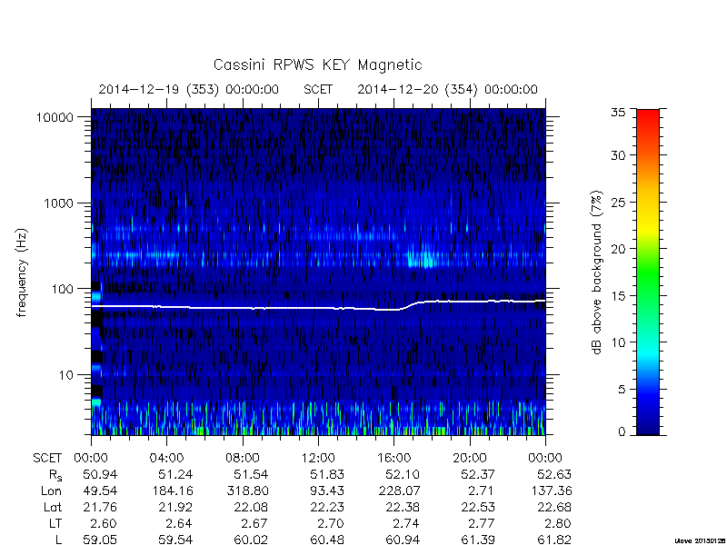Click the 1000 frequency tick label
The width and height of the screenshot is (727, 545).
(58, 203)
